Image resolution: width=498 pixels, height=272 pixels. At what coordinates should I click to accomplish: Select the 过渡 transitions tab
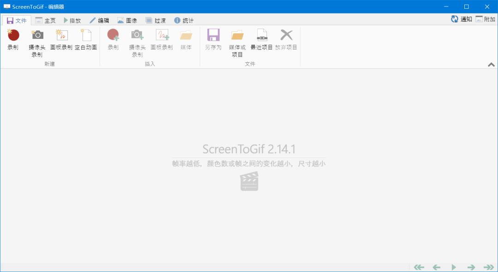(155, 20)
